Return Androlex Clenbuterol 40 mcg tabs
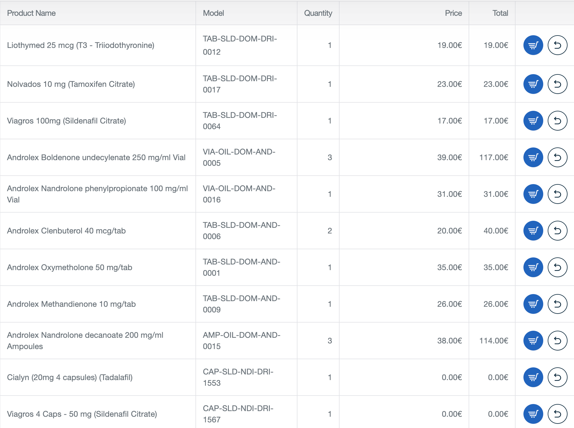The height and width of the screenshot is (428, 574). tap(557, 231)
